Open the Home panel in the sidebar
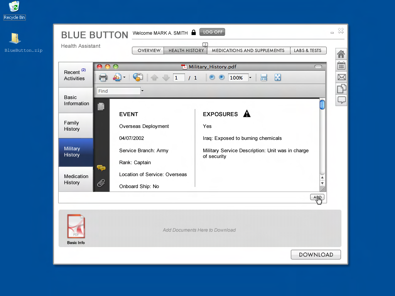Screen dimensions: 395x296 click(x=341, y=54)
